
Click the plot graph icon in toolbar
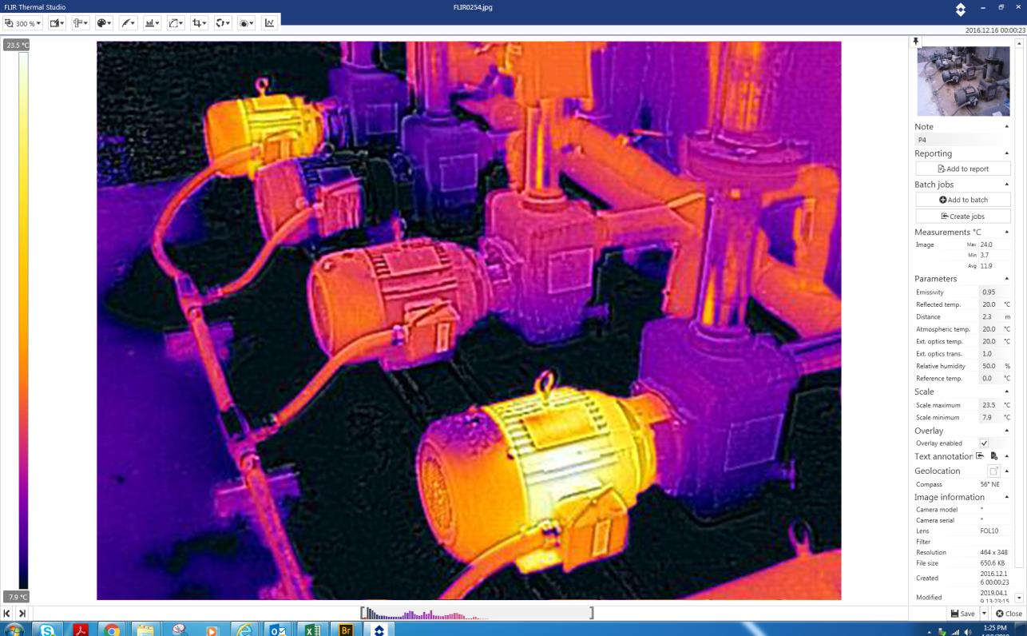coord(270,23)
